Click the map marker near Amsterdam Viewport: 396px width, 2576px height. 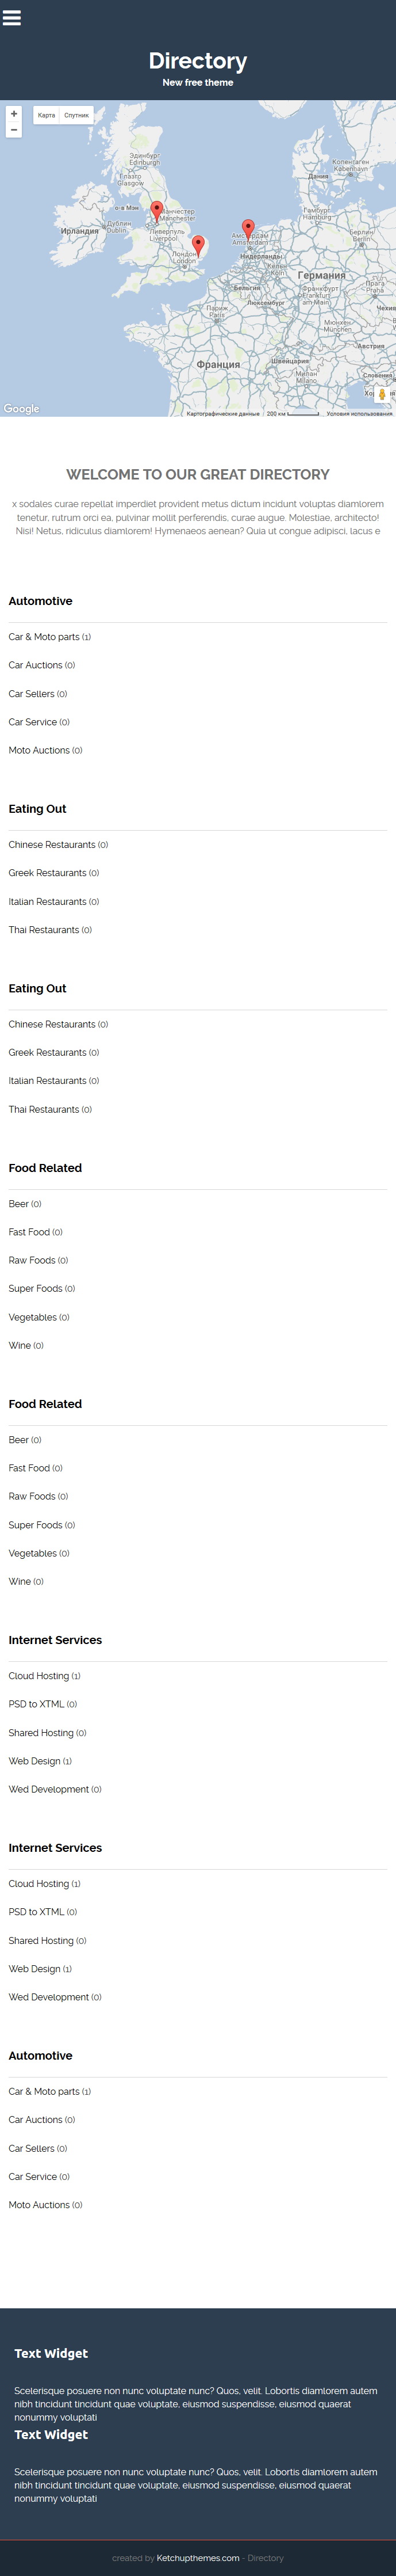point(248,230)
